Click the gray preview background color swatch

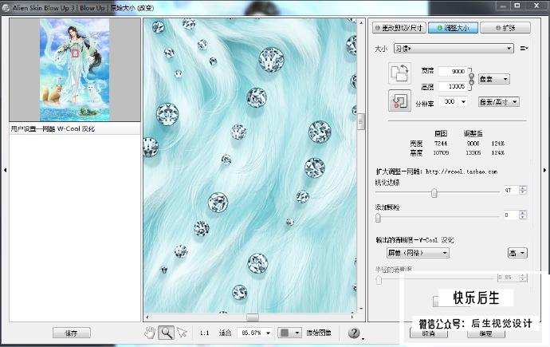point(285,333)
